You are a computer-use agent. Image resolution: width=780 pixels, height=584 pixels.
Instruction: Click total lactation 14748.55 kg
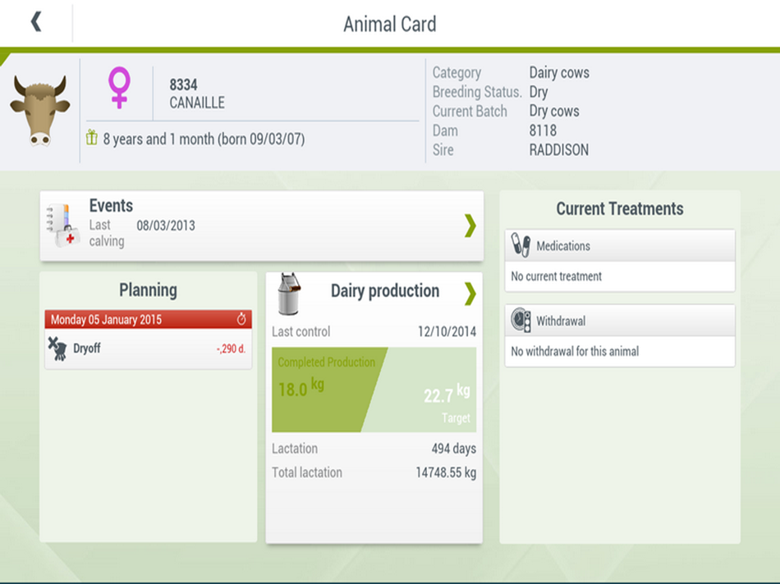coord(446,472)
